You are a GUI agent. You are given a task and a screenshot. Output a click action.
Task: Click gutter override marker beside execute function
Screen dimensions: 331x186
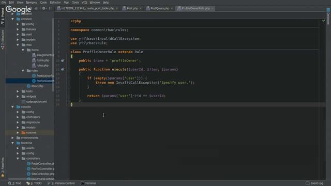pos(63,69)
